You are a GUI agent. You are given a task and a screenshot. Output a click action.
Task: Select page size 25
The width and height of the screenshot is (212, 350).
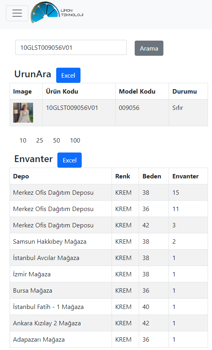pyautogui.click(x=39, y=141)
